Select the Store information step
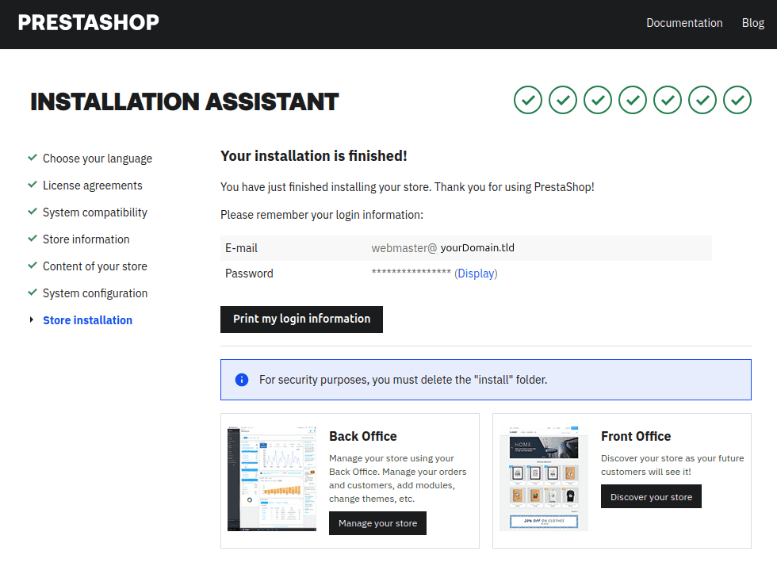The width and height of the screenshot is (777, 570). [86, 239]
